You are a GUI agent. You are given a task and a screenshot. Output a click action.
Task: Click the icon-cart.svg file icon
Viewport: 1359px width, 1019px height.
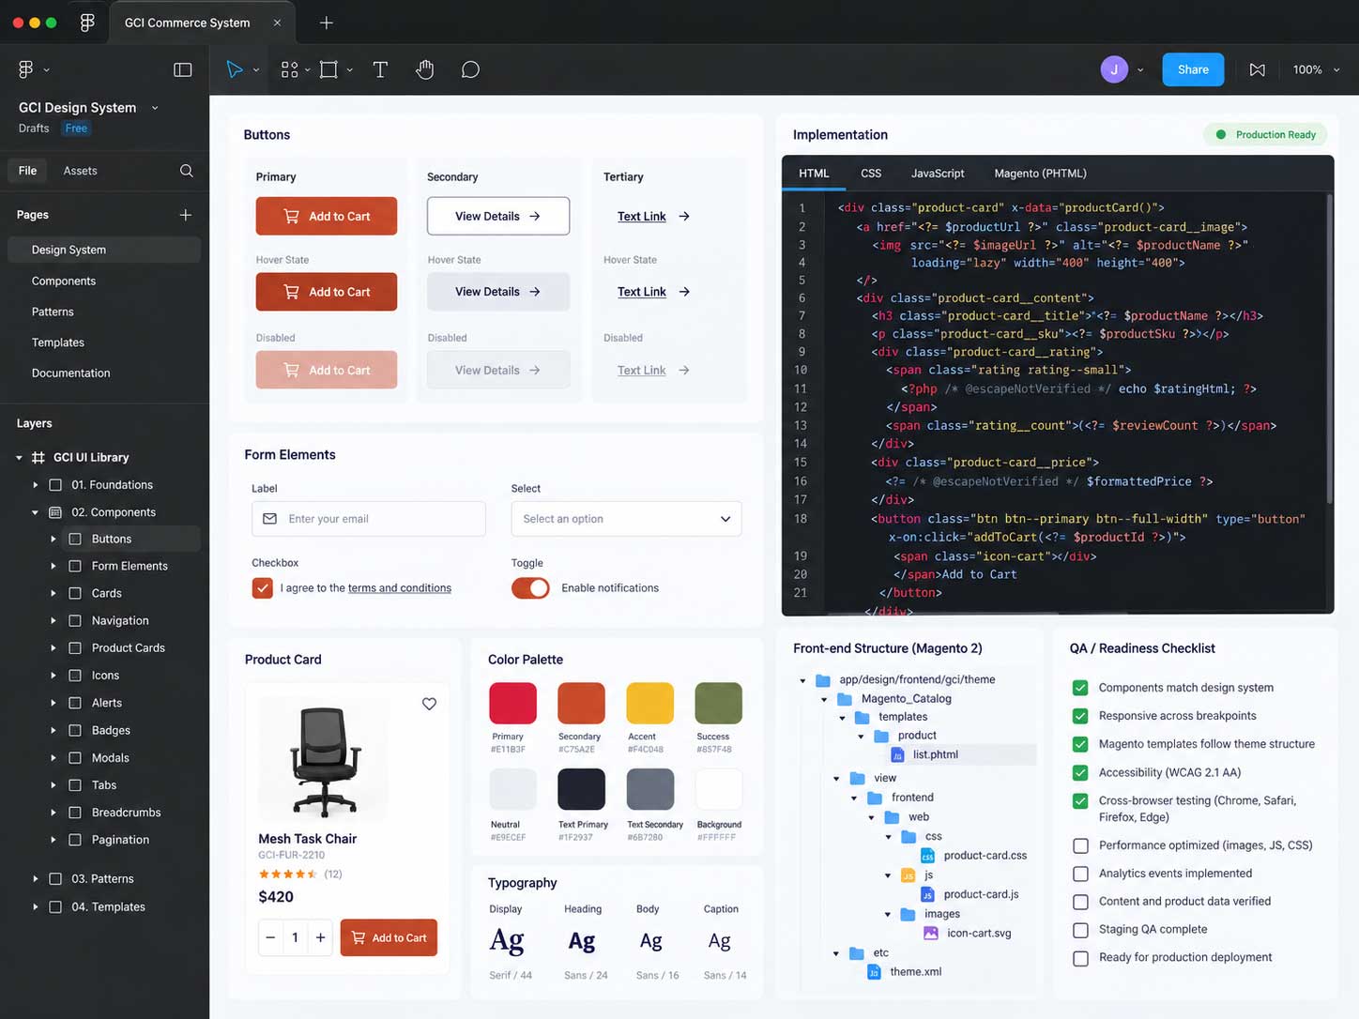coord(931,934)
